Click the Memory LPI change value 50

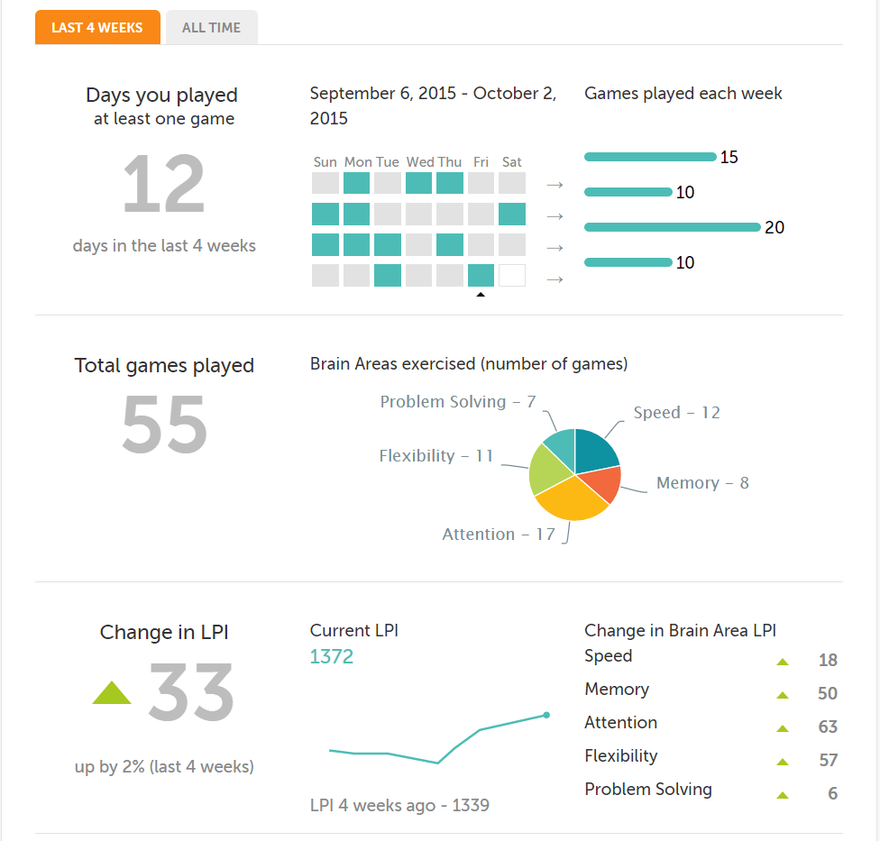[x=828, y=693]
